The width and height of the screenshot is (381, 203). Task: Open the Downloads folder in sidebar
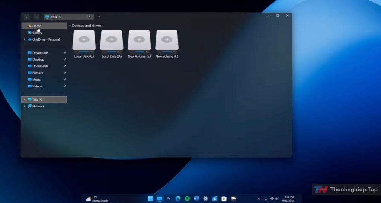(44, 53)
